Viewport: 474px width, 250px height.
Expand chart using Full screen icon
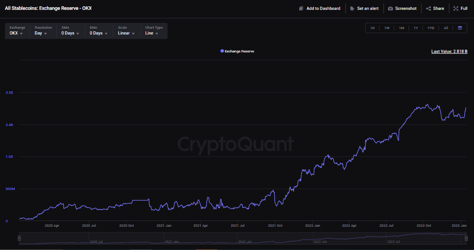[456, 9]
